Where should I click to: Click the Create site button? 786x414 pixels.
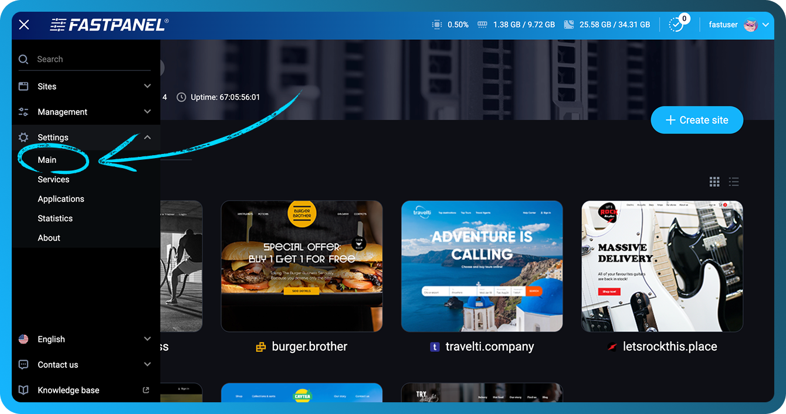tap(697, 119)
